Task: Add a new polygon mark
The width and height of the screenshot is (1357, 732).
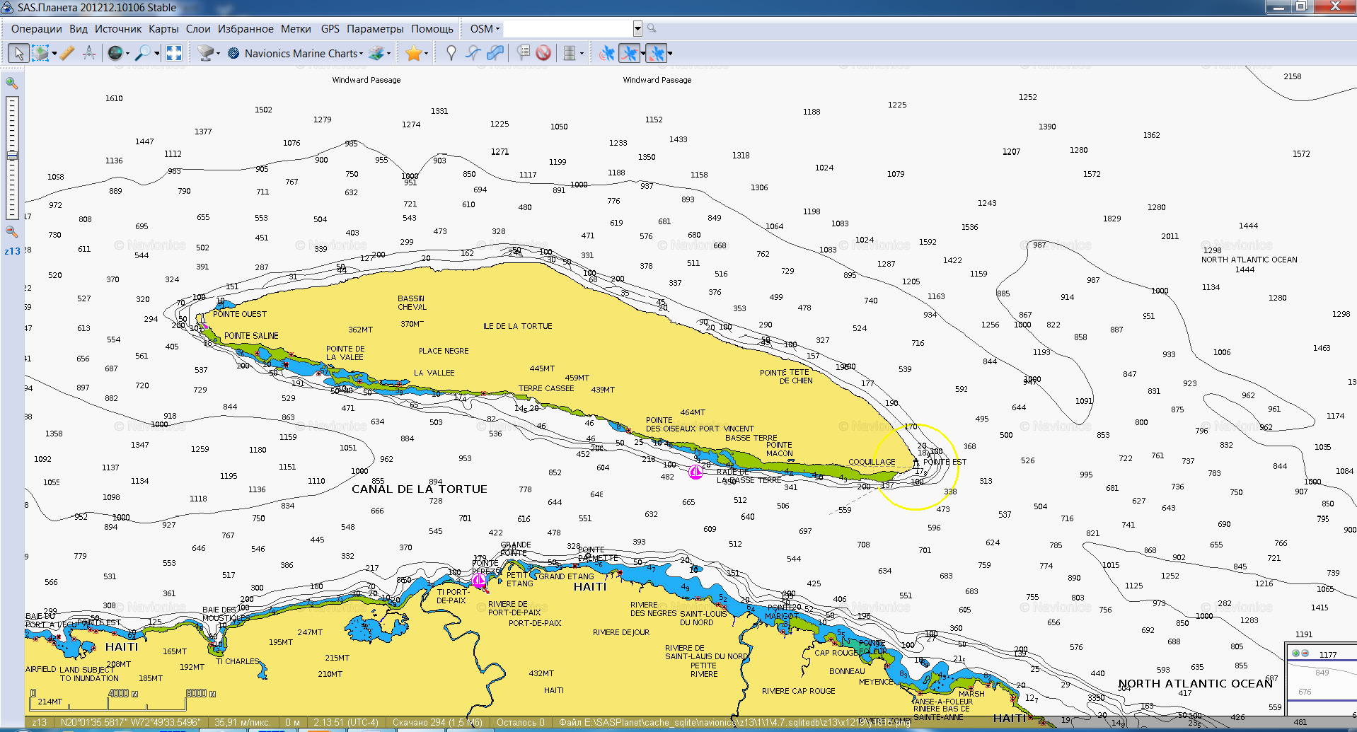Action: pos(495,53)
